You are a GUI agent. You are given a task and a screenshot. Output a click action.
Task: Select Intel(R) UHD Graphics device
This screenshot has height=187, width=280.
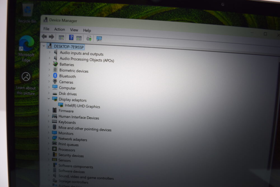[x=82, y=106]
